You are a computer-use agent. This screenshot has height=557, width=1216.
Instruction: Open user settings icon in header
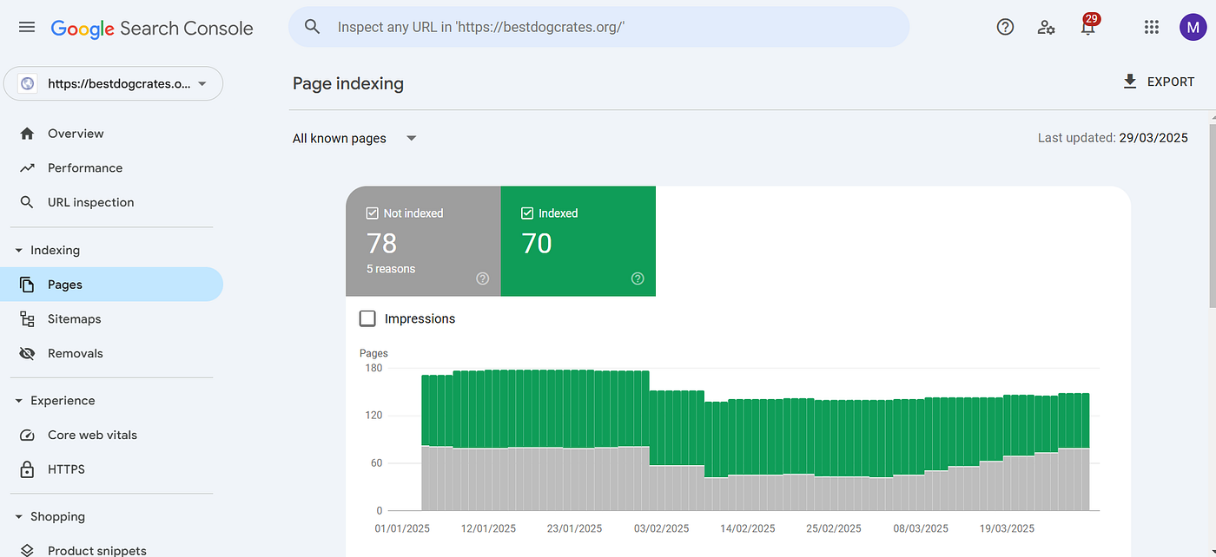[x=1047, y=27]
